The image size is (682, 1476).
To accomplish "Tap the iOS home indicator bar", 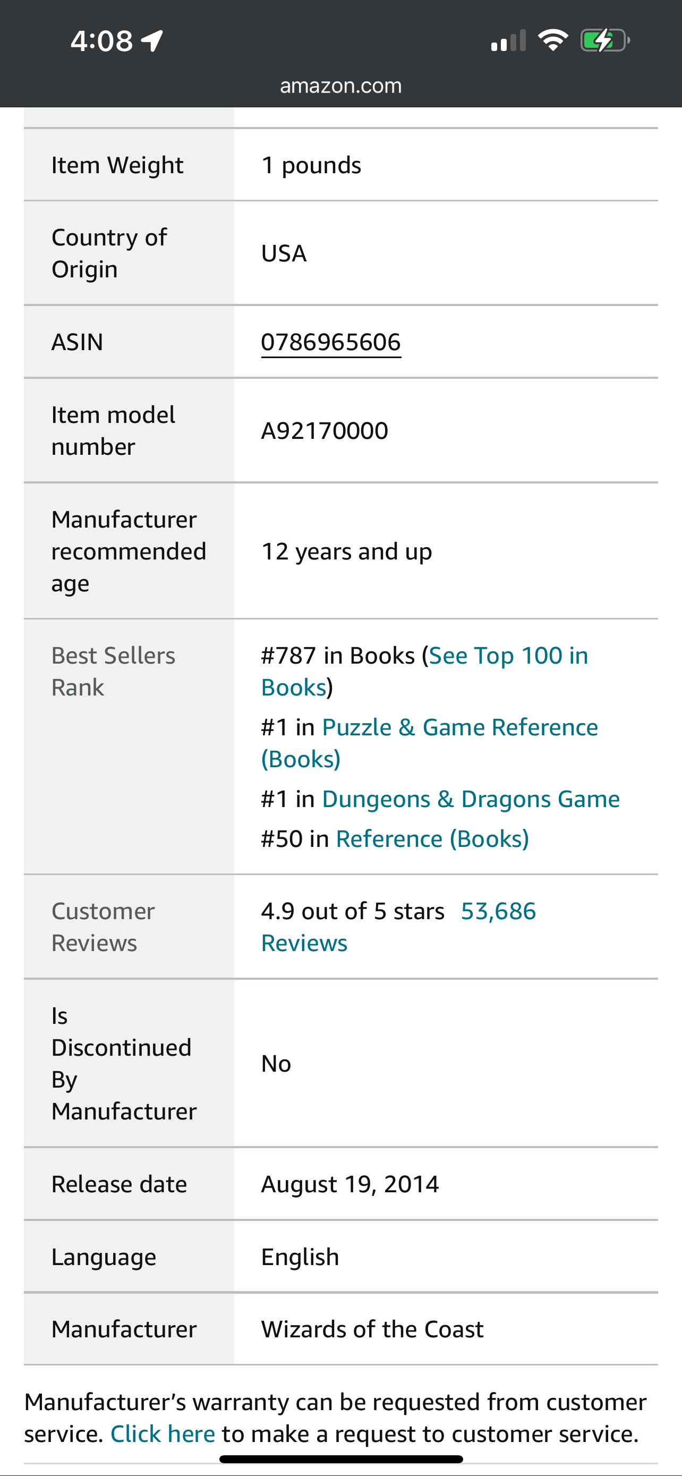I will (x=340, y=1459).
